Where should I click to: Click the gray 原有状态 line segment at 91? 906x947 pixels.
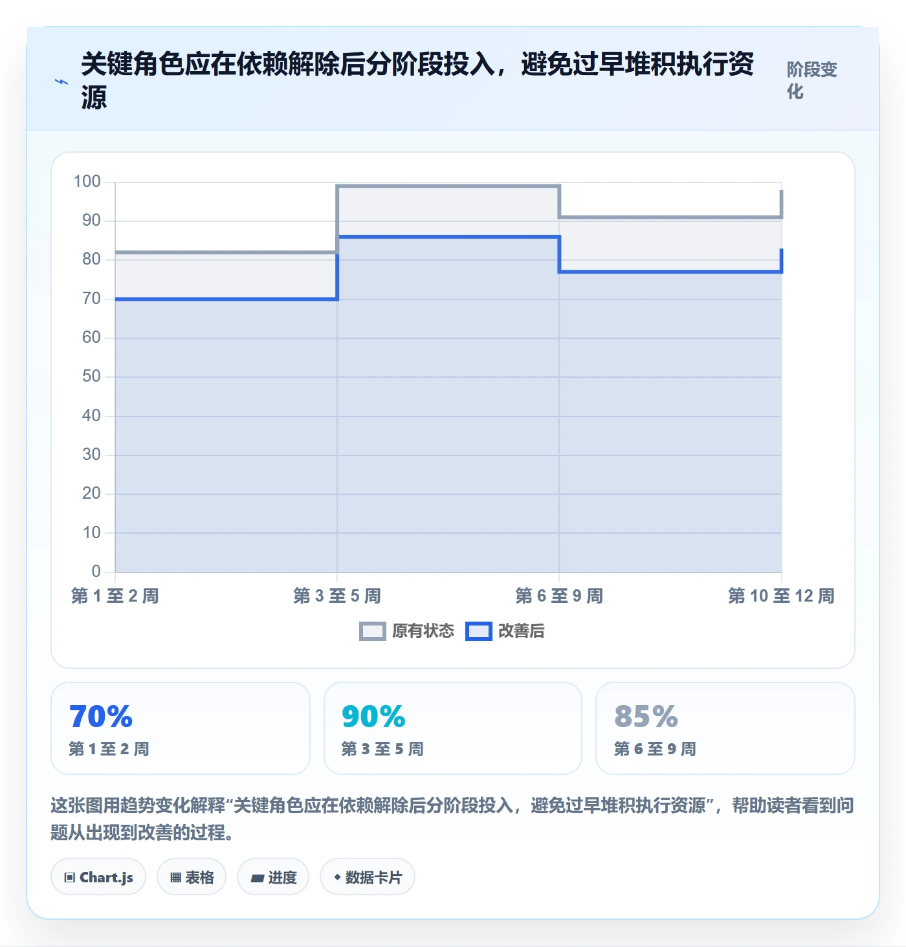coord(670,217)
